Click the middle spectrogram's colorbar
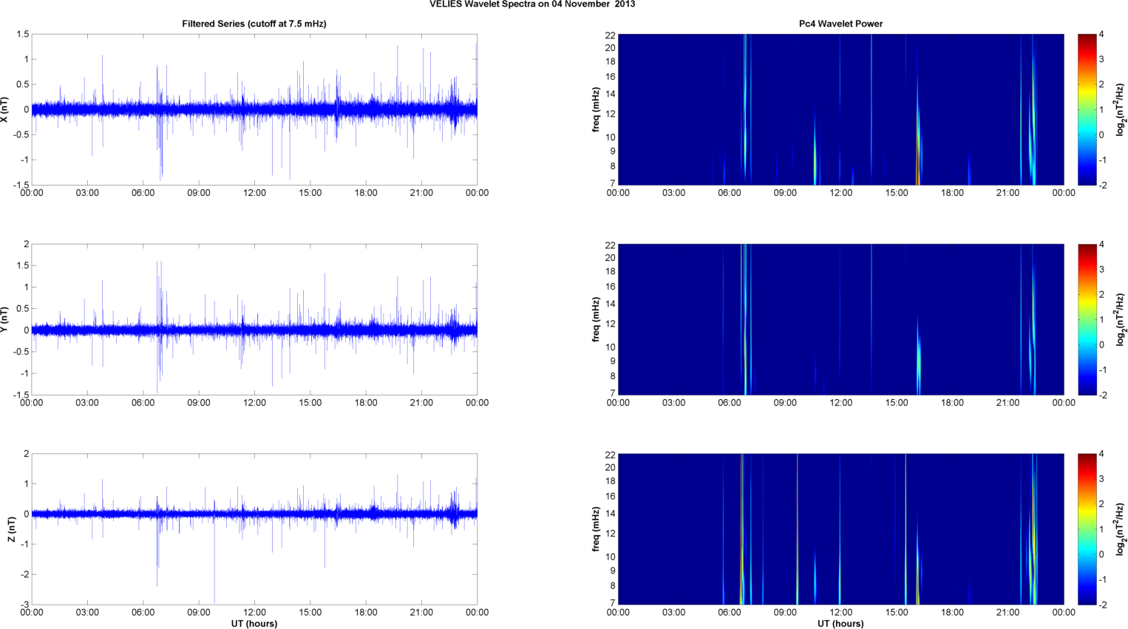Image resolution: width=1128 pixels, height=629 pixels. click(1087, 319)
